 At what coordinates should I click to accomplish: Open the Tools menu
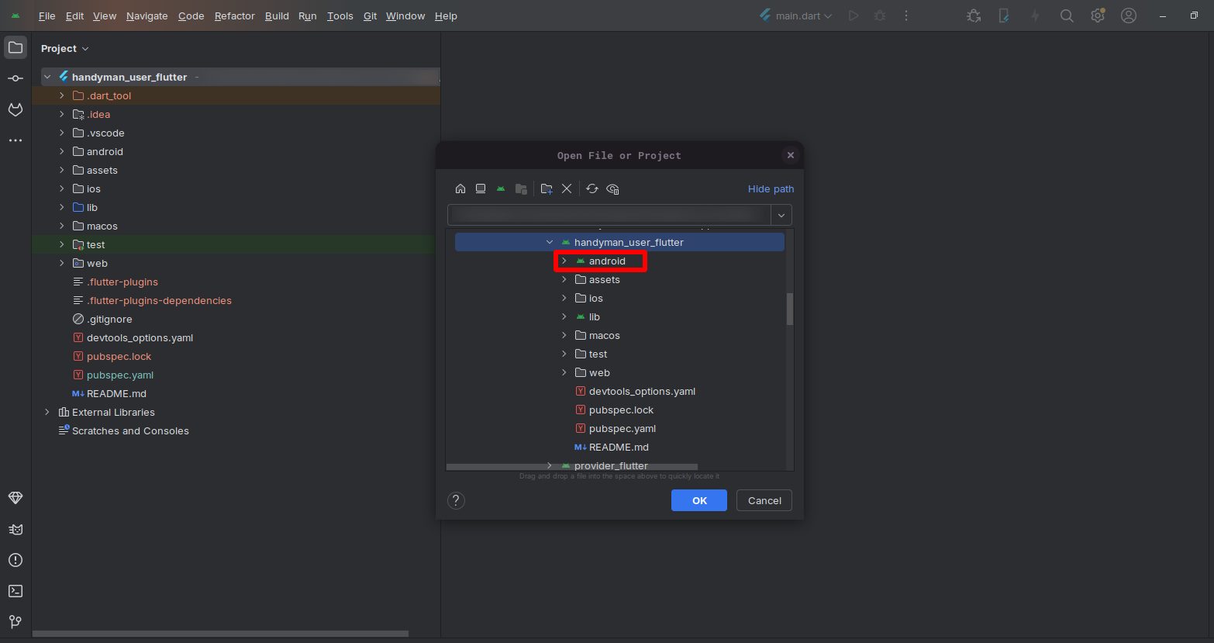coord(340,16)
